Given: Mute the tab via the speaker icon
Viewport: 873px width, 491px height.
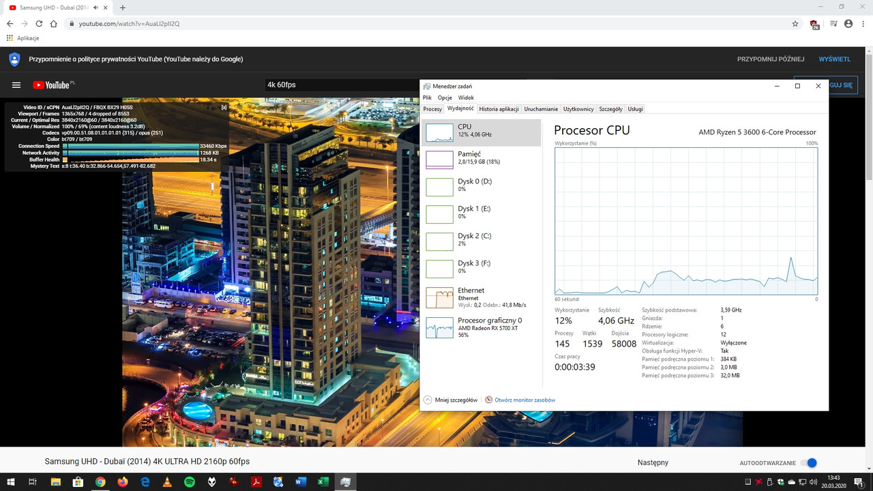Looking at the screenshot, I should coord(95,8).
